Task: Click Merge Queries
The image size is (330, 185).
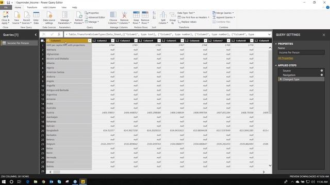Action: click(x=223, y=13)
